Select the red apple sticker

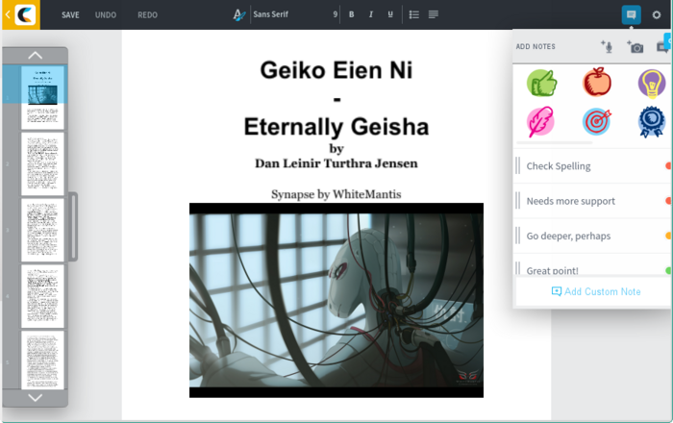[597, 82]
